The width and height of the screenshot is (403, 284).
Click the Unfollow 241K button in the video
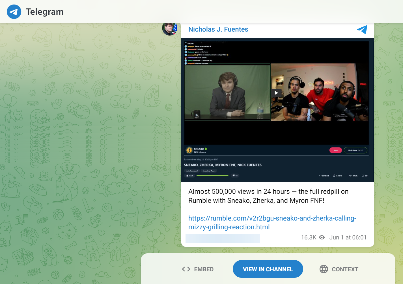click(355, 150)
